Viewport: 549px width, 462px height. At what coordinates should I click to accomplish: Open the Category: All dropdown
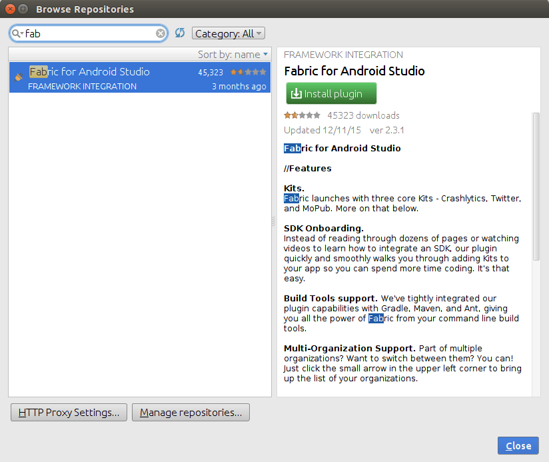point(229,33)
